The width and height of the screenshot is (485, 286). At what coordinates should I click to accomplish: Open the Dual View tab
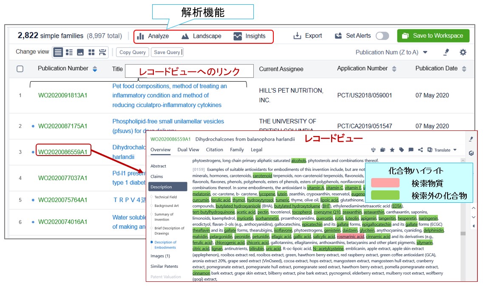[x=188, y=149]
